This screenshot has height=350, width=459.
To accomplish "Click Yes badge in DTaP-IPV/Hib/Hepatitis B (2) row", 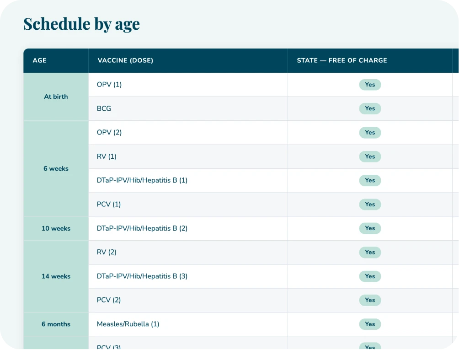I will (x=370, y=228).
